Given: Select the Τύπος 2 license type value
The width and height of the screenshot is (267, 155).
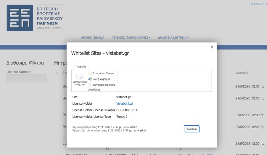Looking at the screenshot, I should pyautogui.click(x=122, y=117).
